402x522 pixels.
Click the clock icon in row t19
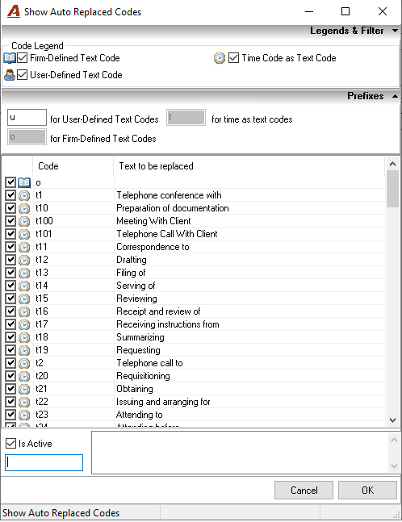point(24,350)
